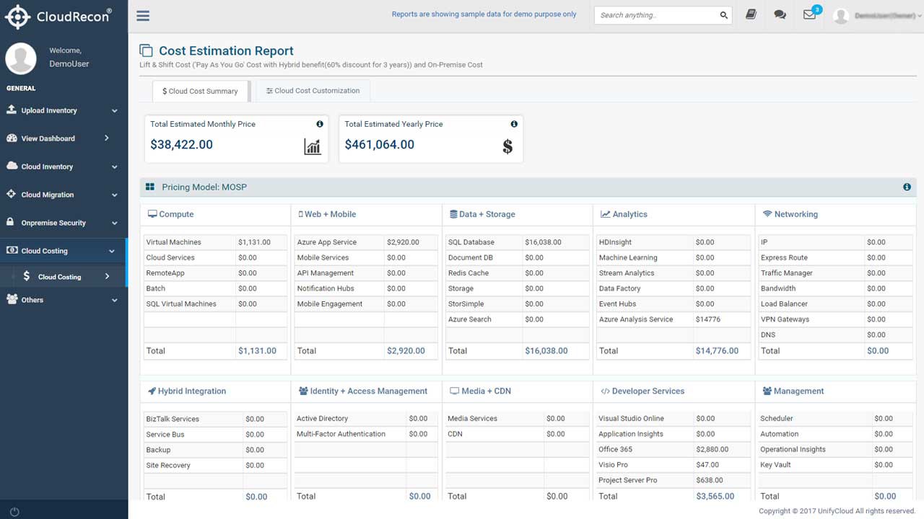Click the dollar sign icon on yearly card

[x=507, y=146]
